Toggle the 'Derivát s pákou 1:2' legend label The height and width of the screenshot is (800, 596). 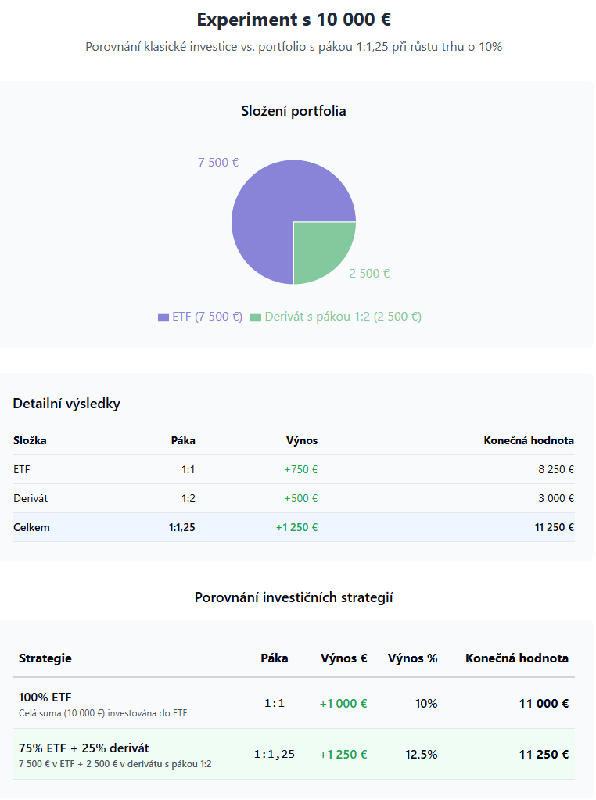(x=343, y=317)
